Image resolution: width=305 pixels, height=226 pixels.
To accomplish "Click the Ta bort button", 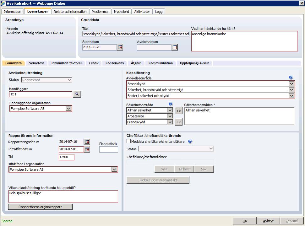I will pos(184,169).
